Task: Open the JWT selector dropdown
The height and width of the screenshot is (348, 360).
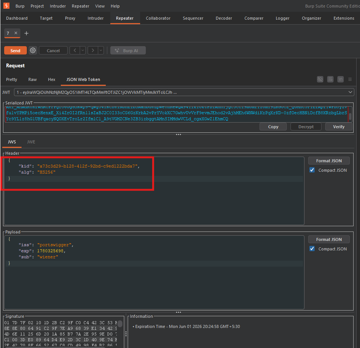Action: pos(184,92)
